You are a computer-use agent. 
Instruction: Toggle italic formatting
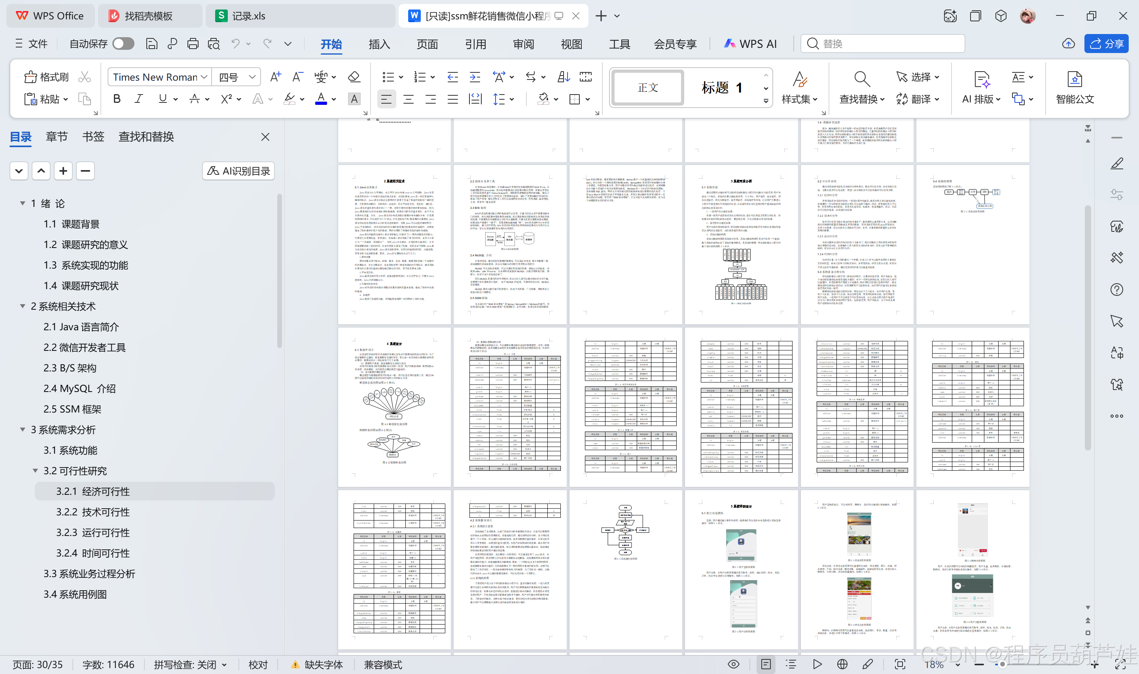[138, 99]
